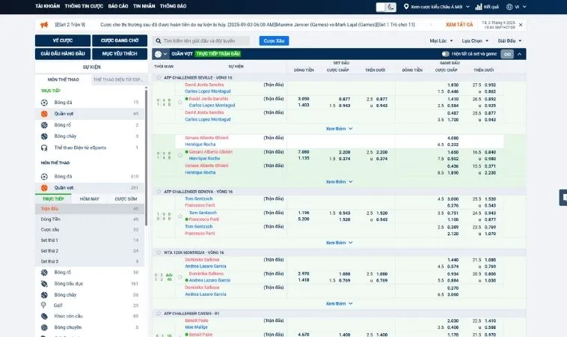Open eSports headset icon in live sports list

pyautogui.click(x=45, y=148)
